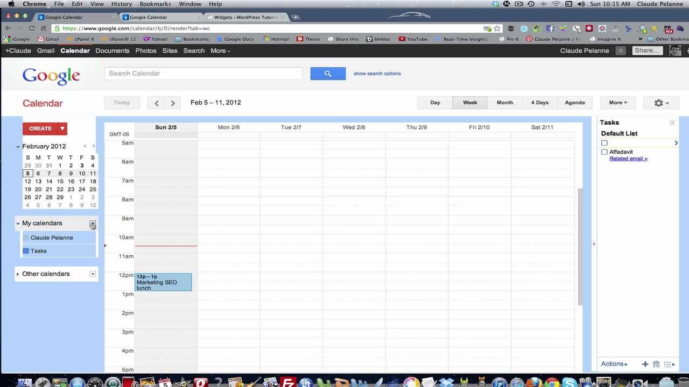This screenshot has height=387, width=689.
Task: Click Chrome address bar URL
Action: pos(136,28)
